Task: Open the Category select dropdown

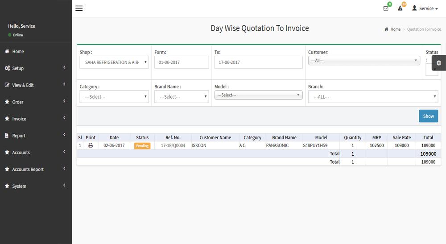Action: pyautogui.click(x=114, y=97)
